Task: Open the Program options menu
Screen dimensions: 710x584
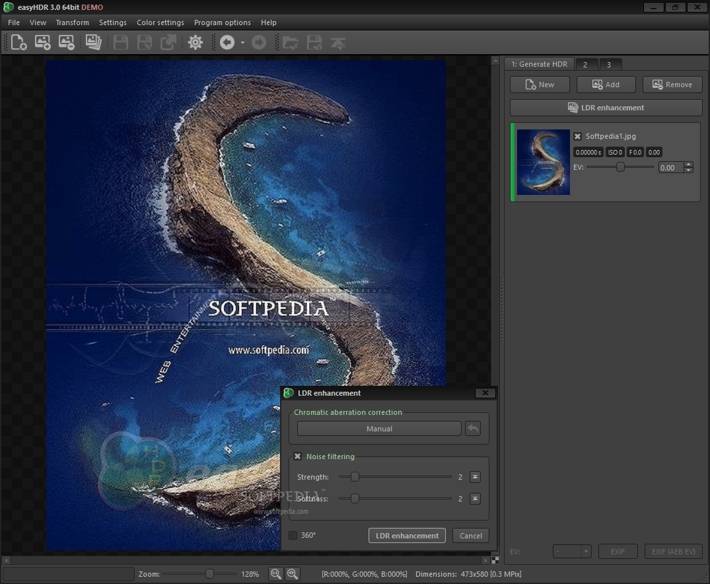Action: 223,22
